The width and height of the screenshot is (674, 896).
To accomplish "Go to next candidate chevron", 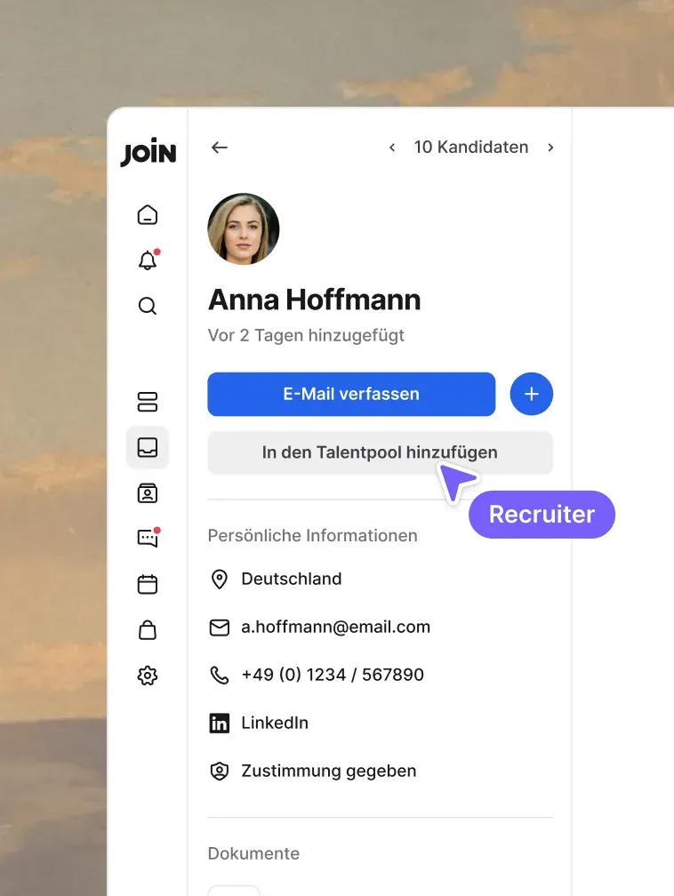I will [x=550, y=148].
